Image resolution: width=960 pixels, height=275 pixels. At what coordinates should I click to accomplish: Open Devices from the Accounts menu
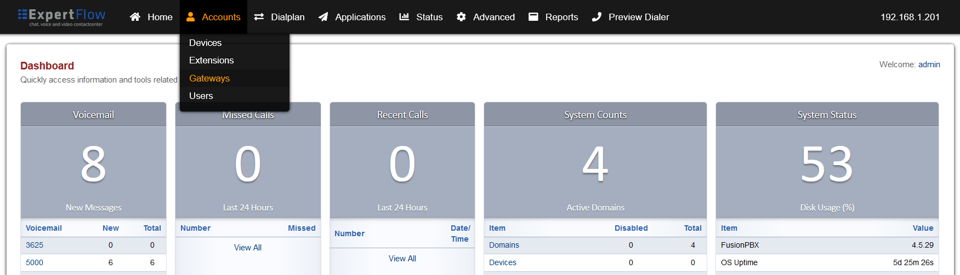206,43
